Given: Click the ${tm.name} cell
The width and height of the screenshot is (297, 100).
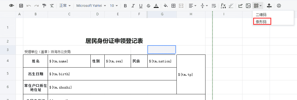Looking at the screenshot, I should click(x=69, y=61).
